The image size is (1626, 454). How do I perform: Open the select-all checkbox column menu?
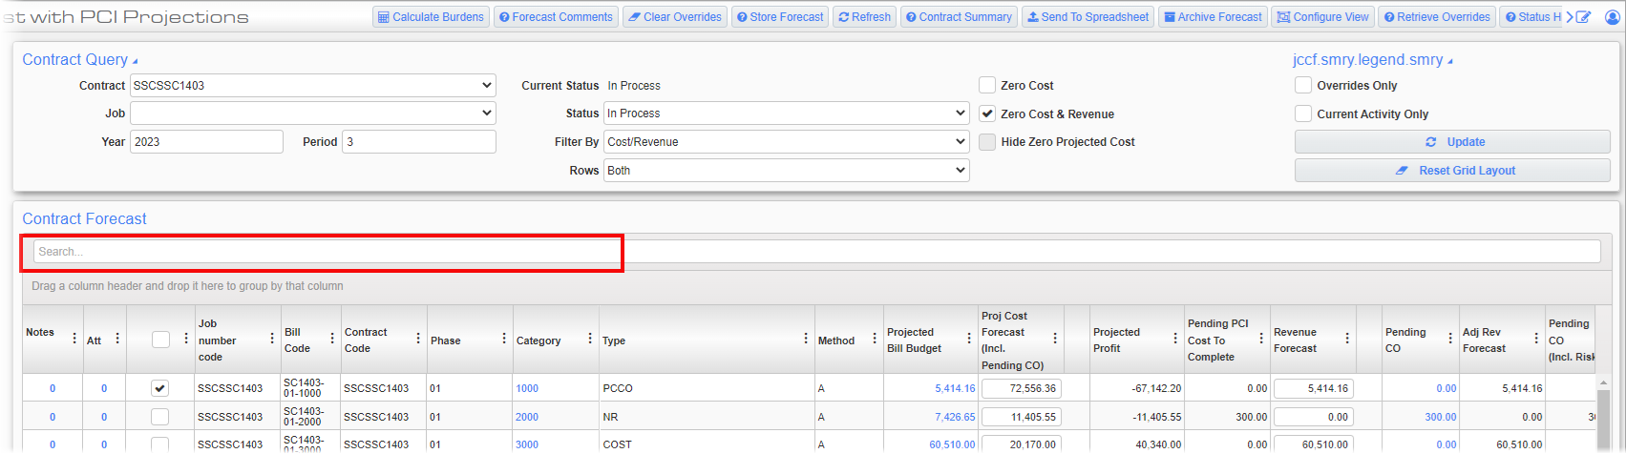coord(185,339)
